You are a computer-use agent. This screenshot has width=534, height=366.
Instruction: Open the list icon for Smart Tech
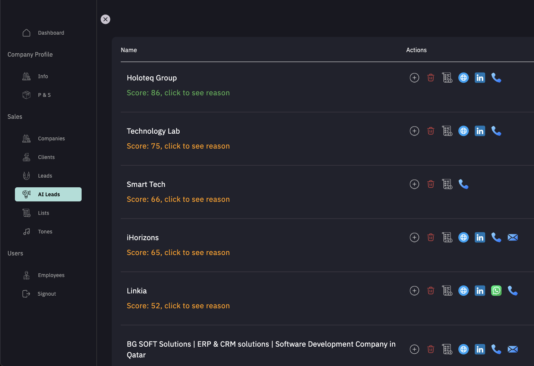click(x=447, y=184)
